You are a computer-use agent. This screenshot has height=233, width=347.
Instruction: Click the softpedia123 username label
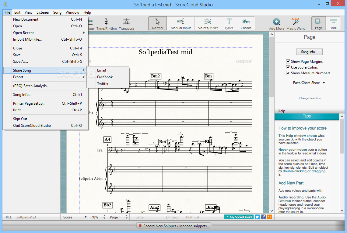click(x=26, y=217)
